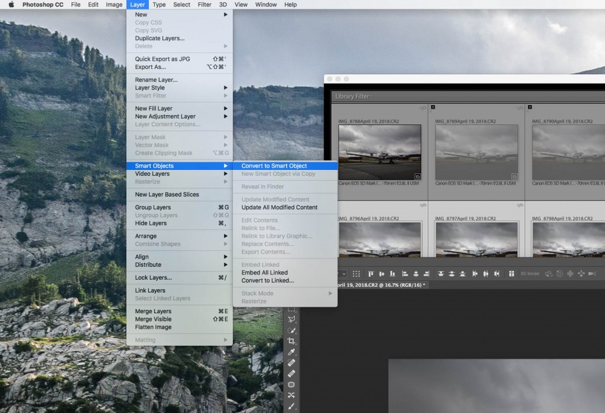This screenshot has height=413, width=605.
Task: Click Distribute Left Edges icon
Action: point(475,274)
